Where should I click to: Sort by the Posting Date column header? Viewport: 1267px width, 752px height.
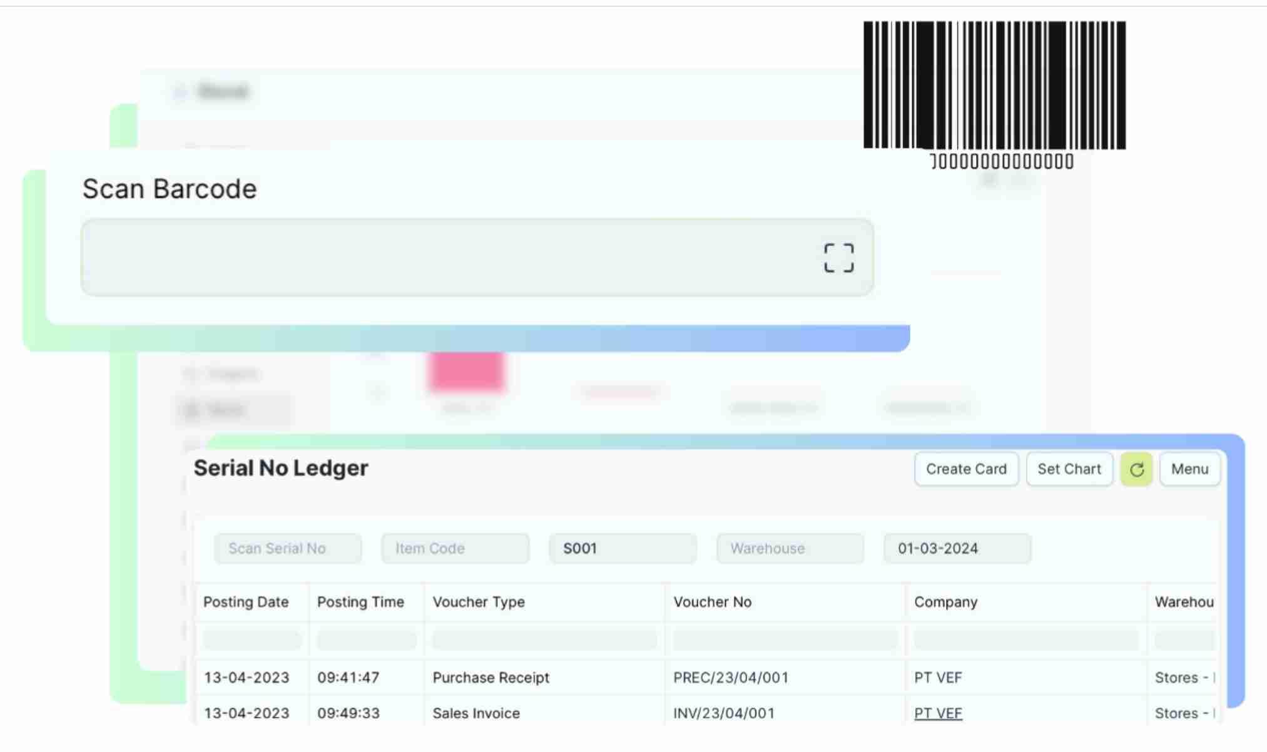pyautogui.click(x=247, y=602)
